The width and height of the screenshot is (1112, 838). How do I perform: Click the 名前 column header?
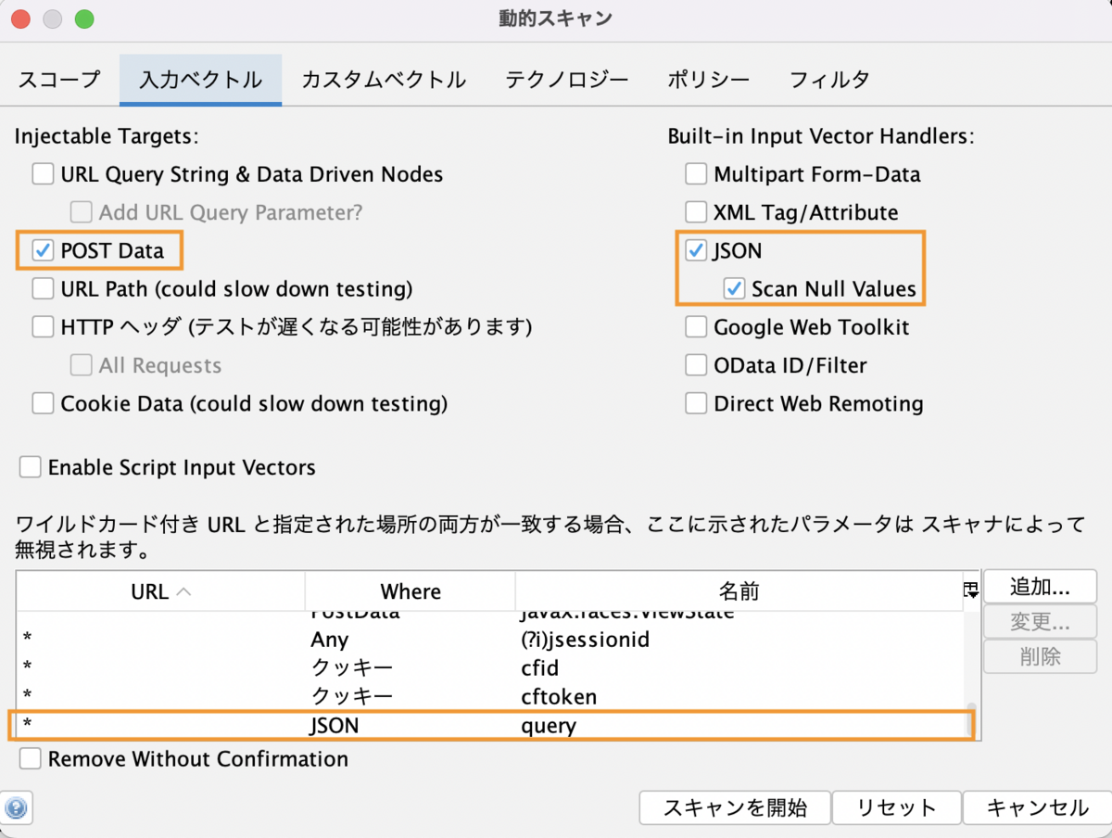click(x=739, y=591)
